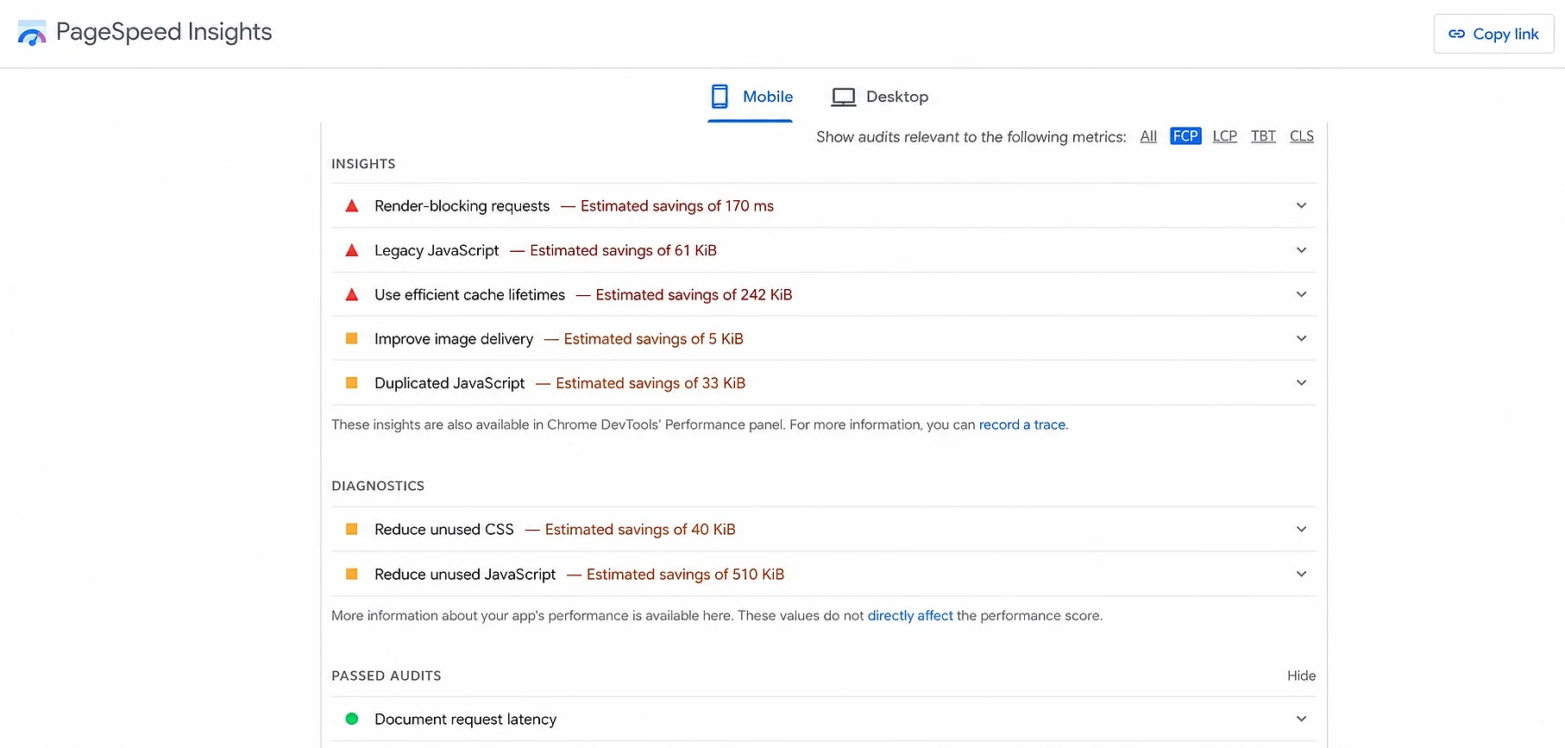
Task: Expand the Improve image delivery chevron
Action: point(1301,338)
